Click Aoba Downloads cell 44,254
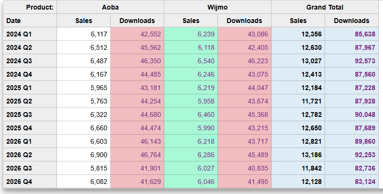 pos(137,101)
